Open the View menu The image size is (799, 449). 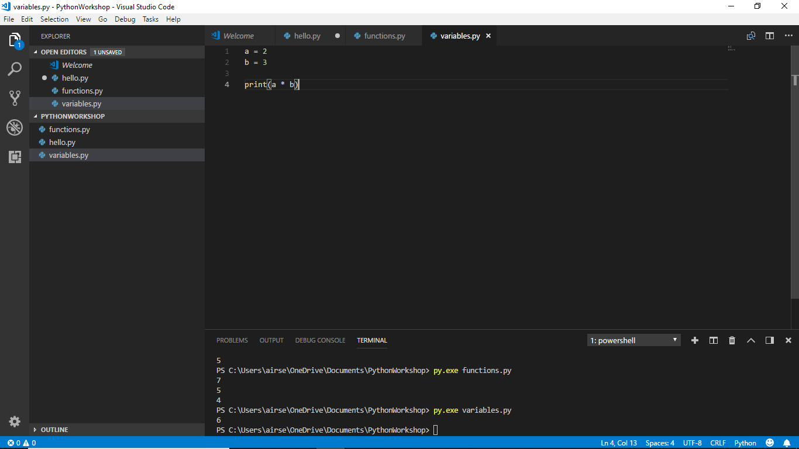(84, 19)
